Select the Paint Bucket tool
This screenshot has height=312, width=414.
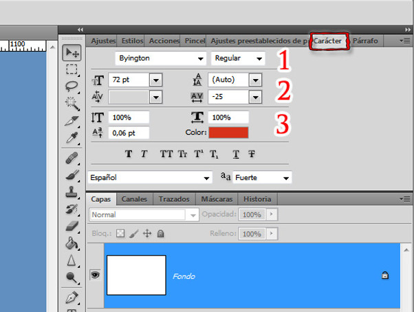(x=72, y=243)
